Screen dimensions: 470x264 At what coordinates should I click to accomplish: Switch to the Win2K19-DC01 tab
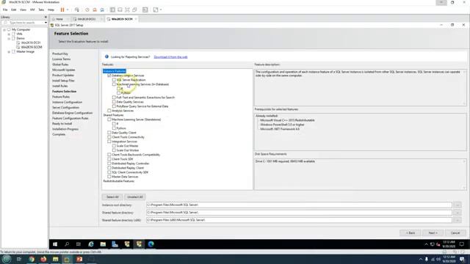coord(87,19)
